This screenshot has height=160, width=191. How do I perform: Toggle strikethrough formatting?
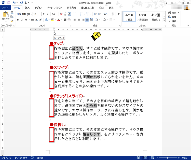32,20
